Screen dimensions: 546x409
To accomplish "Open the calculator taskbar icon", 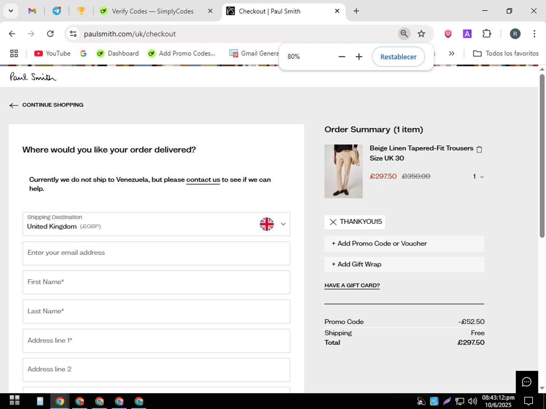I will [x=40, y=401].
